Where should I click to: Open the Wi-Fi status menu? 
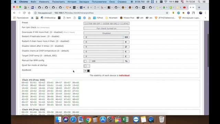pyautogui.click(x=166, y=2)
